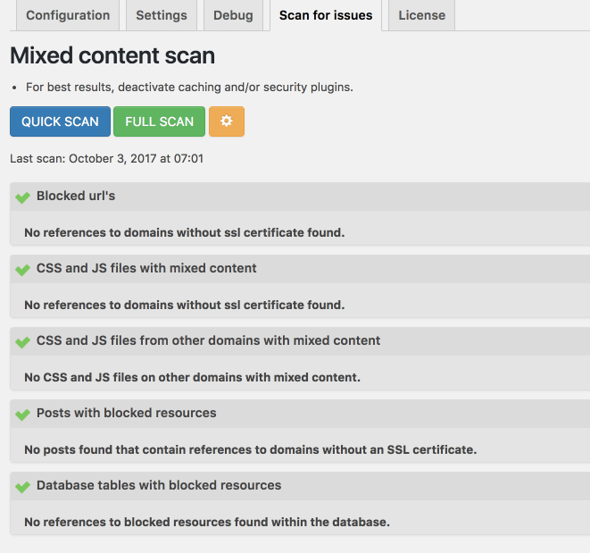The height and width of the screenshot is (553, 590).
Task: Click the Last scan date text
Action: (x=106, y=159)
